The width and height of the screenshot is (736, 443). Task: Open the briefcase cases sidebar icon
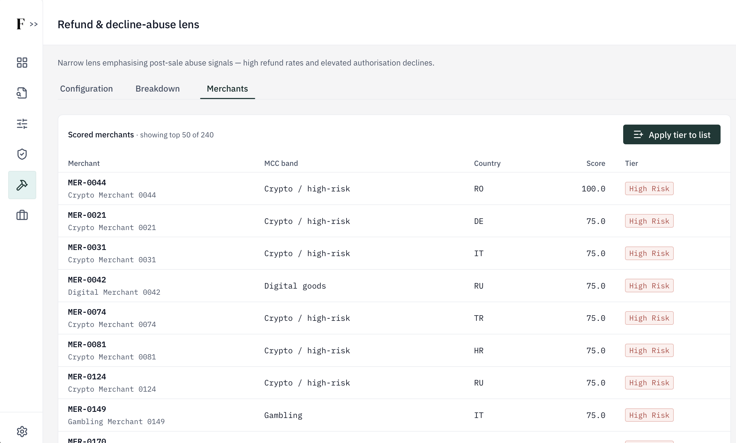point(22,215)
